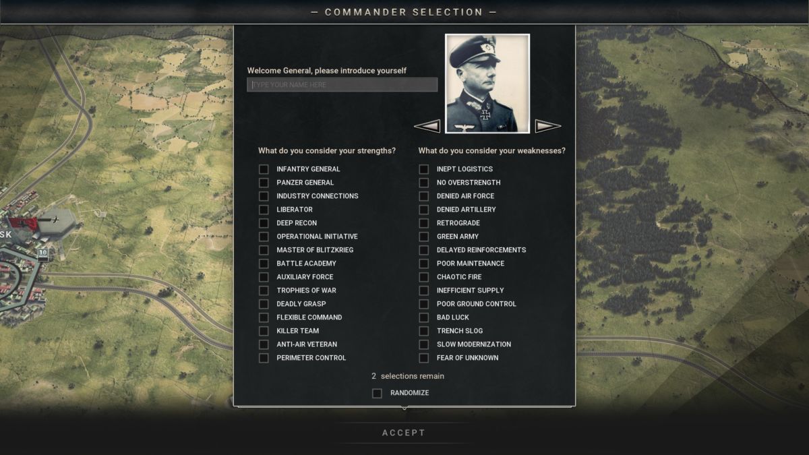The height and width of the screenshot is (455, 809).
Task: Enable the Deadly Grasp strength
Action: pos(264,304)
